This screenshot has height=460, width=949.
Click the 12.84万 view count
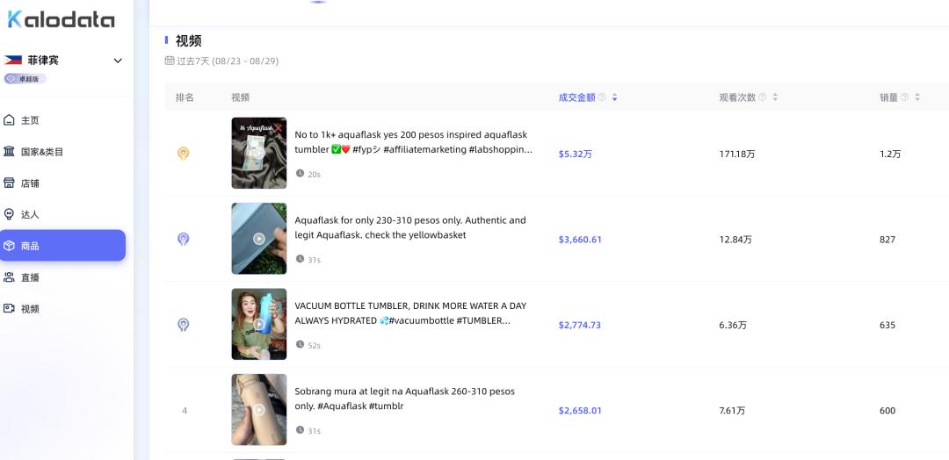[735, 240]
